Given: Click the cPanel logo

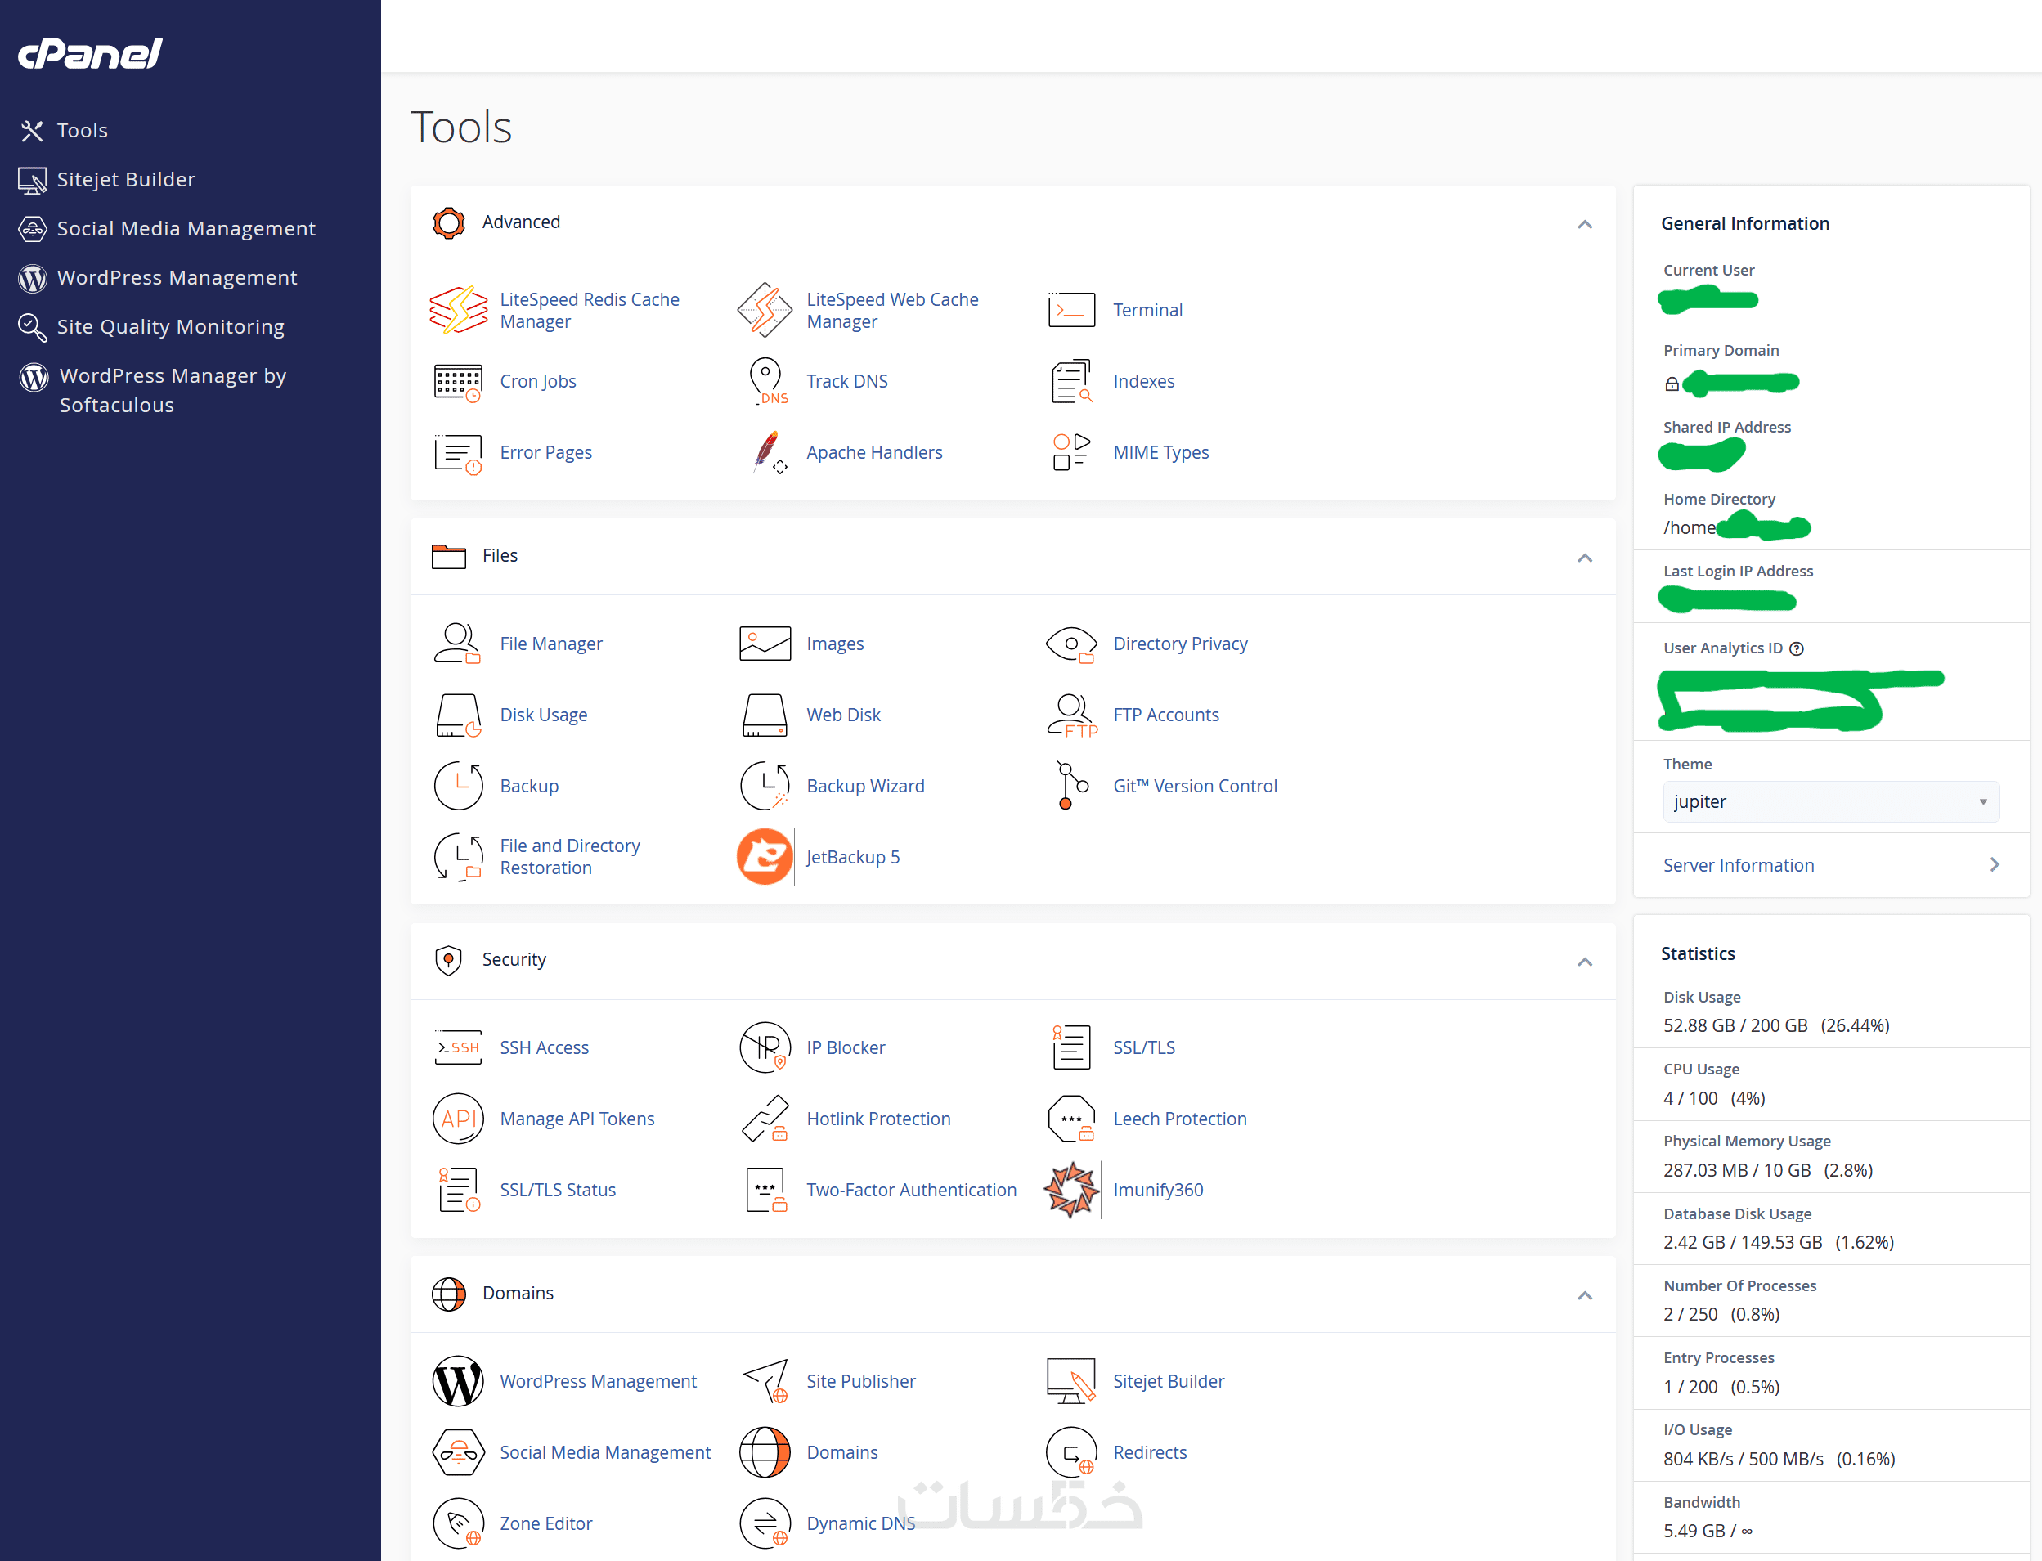Looking at the screenshot, I should [x=90, y=54].
